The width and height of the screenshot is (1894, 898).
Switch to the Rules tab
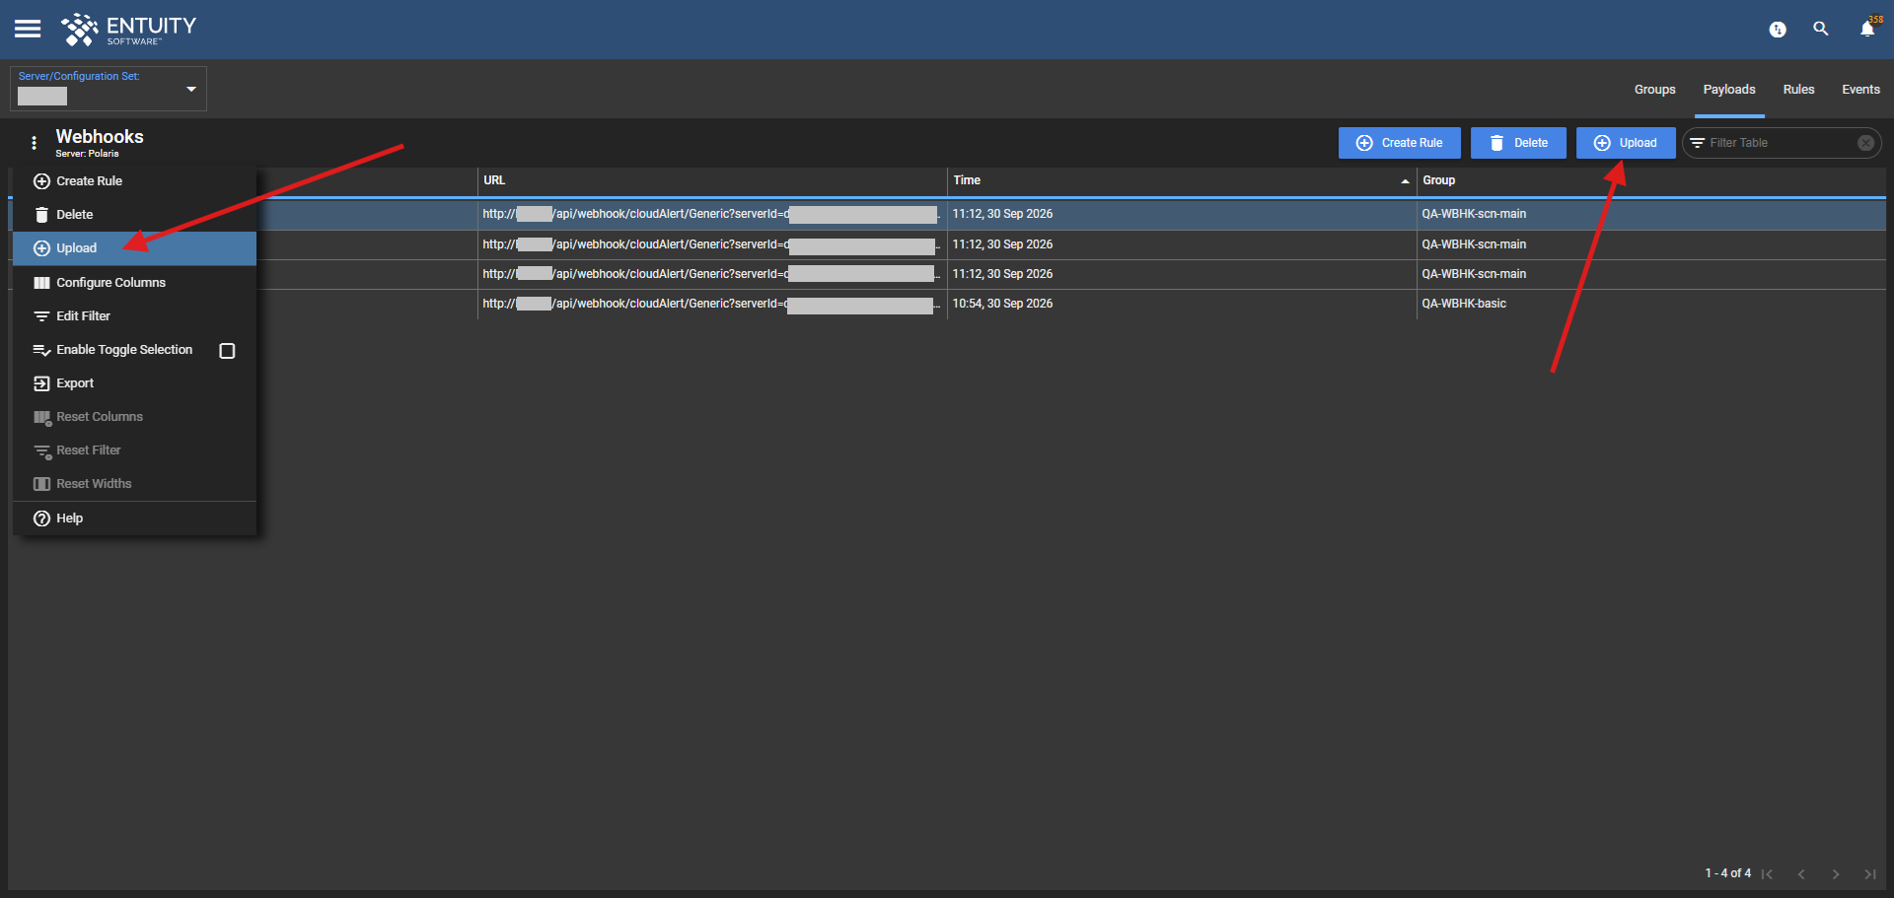[x=1798, y=90]
